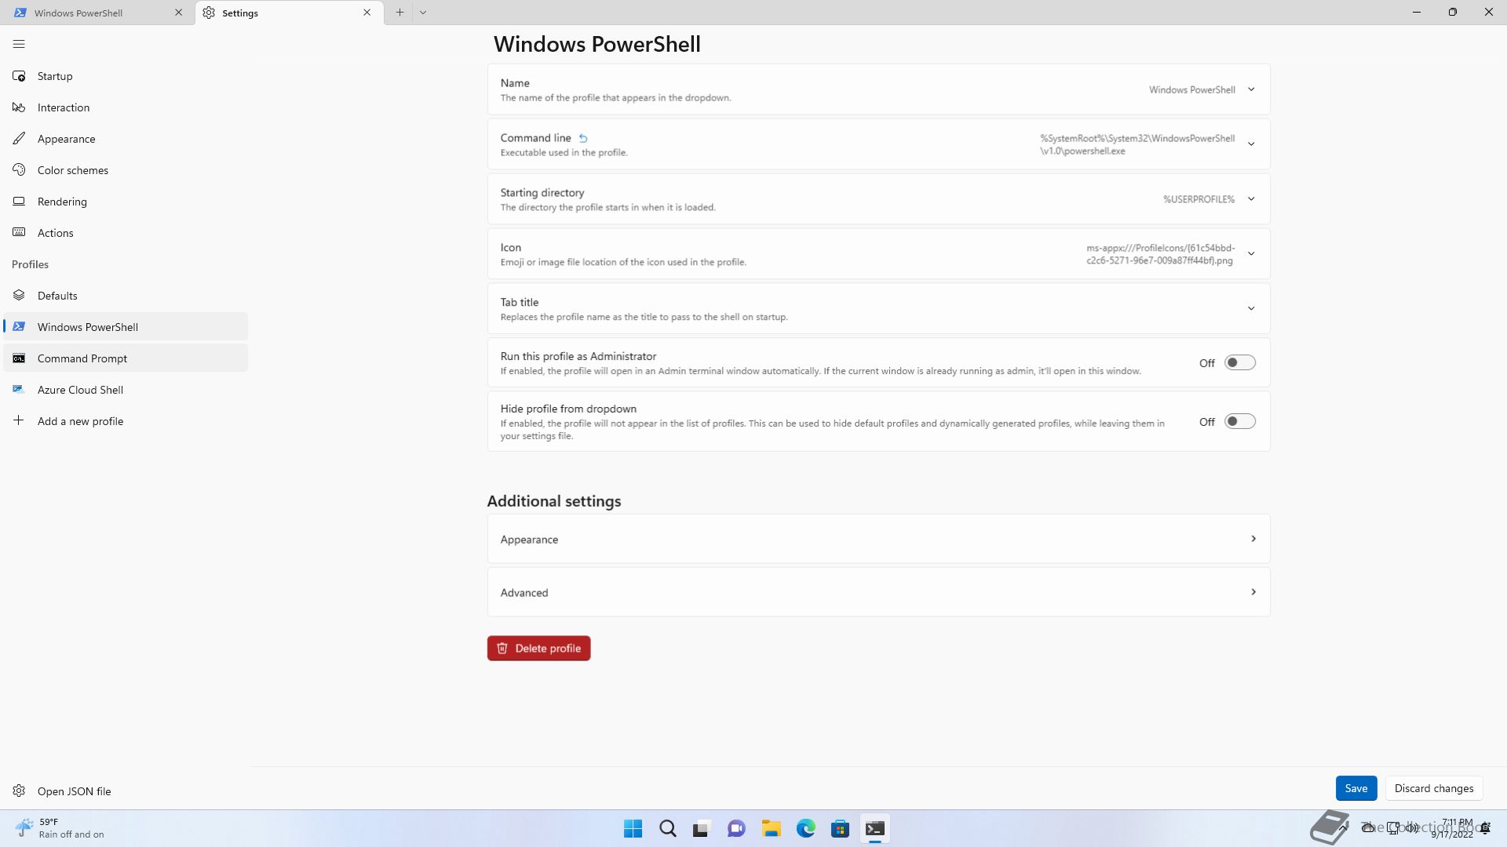Reset the Command line to its inherited value
Screen dimensions: 1507x847
[583, 138]
